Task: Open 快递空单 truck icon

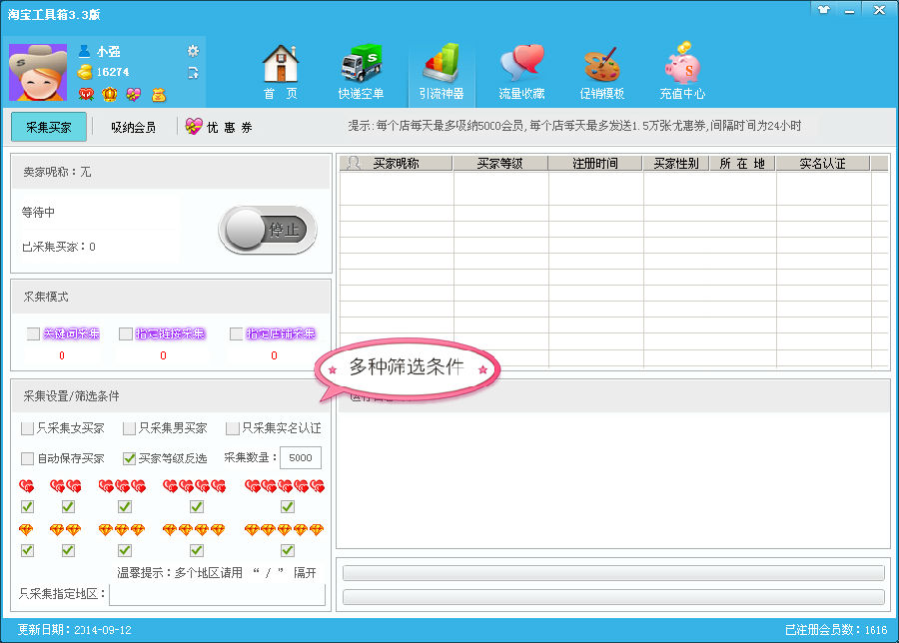Action: pos(361,72)
